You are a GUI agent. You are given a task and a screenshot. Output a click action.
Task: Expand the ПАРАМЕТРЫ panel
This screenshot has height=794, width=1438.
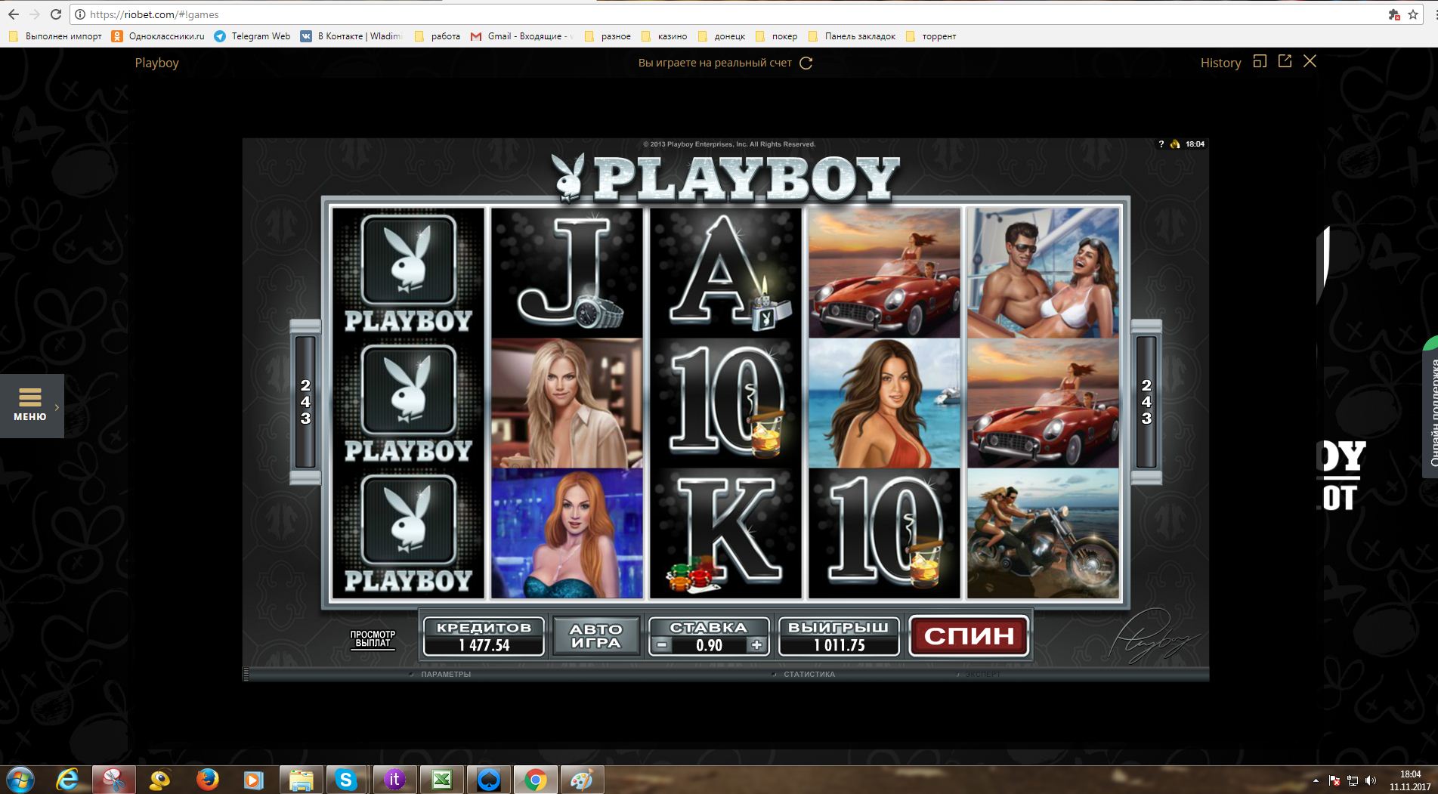pyautogui.click(x=446, y=674)
